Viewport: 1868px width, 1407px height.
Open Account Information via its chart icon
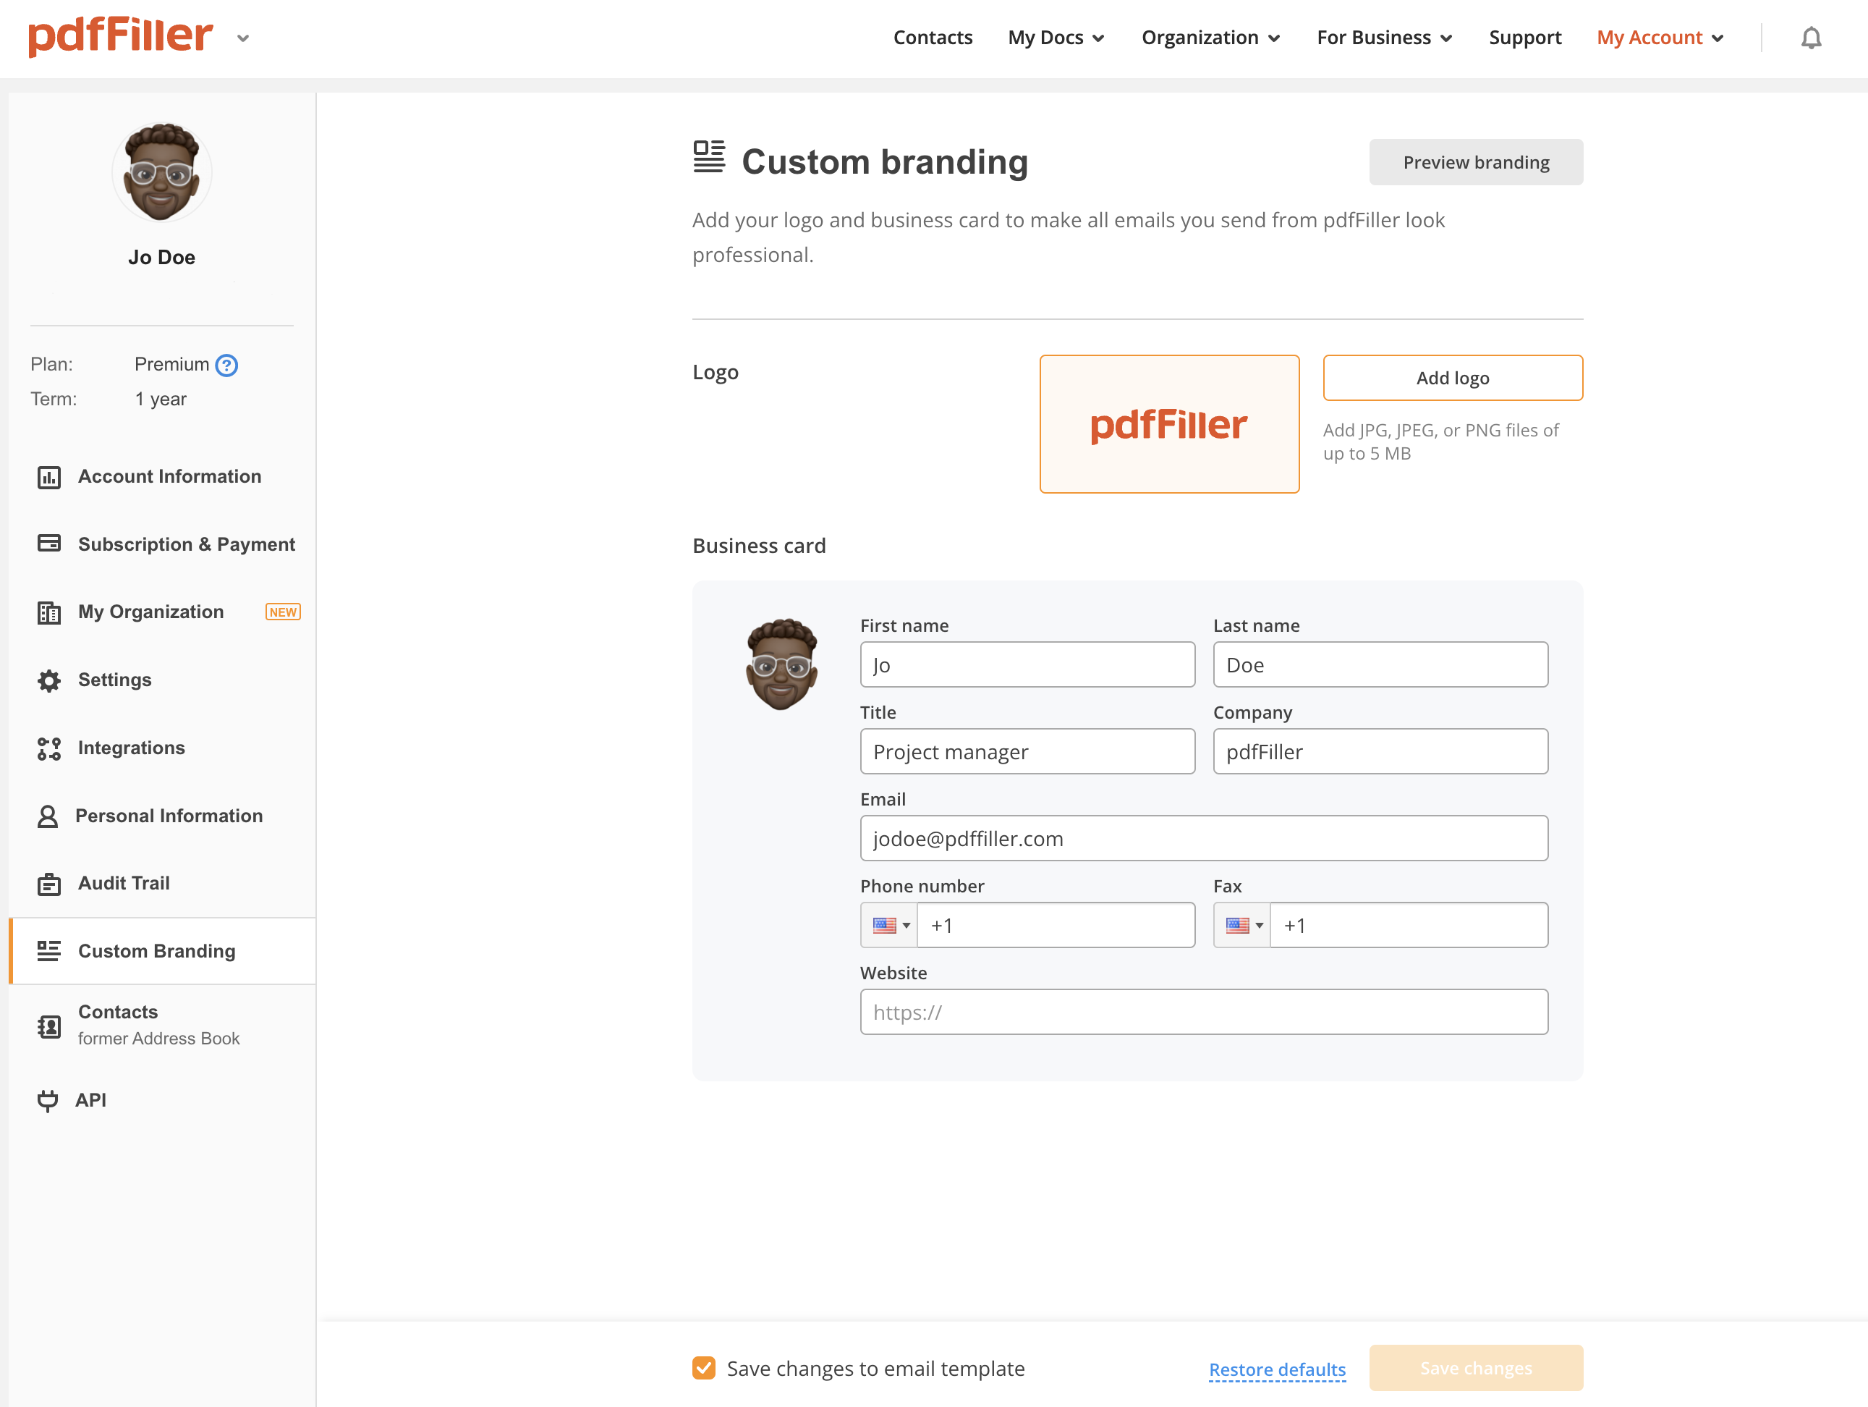49,478
